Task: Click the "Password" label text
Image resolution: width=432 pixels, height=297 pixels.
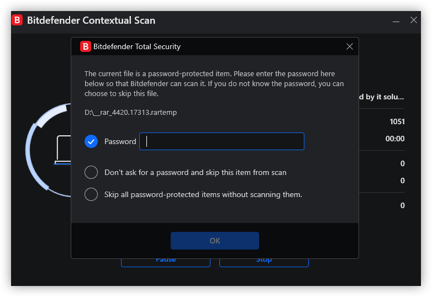Action: pyautogui.click(x=120, y=141)
